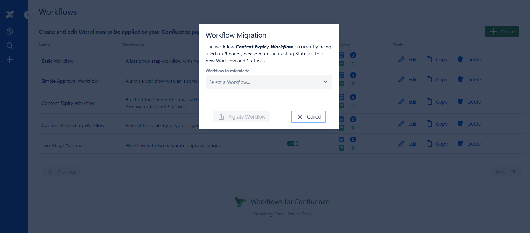Open the 'Select a Workflow...' dropdown
This screenshot has width=530, height=233.
[x=269, y=82]
